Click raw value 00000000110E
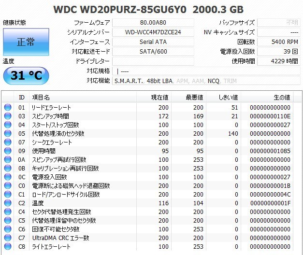This screenshot has height=255, width=303. [270, 116]
